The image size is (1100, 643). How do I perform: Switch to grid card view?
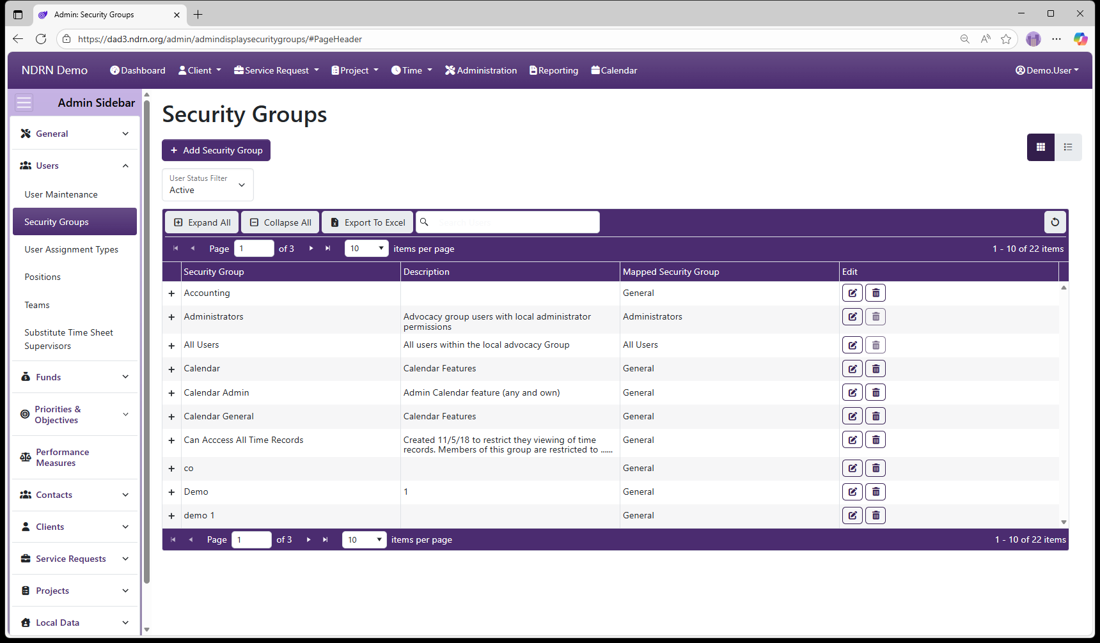1041,147
